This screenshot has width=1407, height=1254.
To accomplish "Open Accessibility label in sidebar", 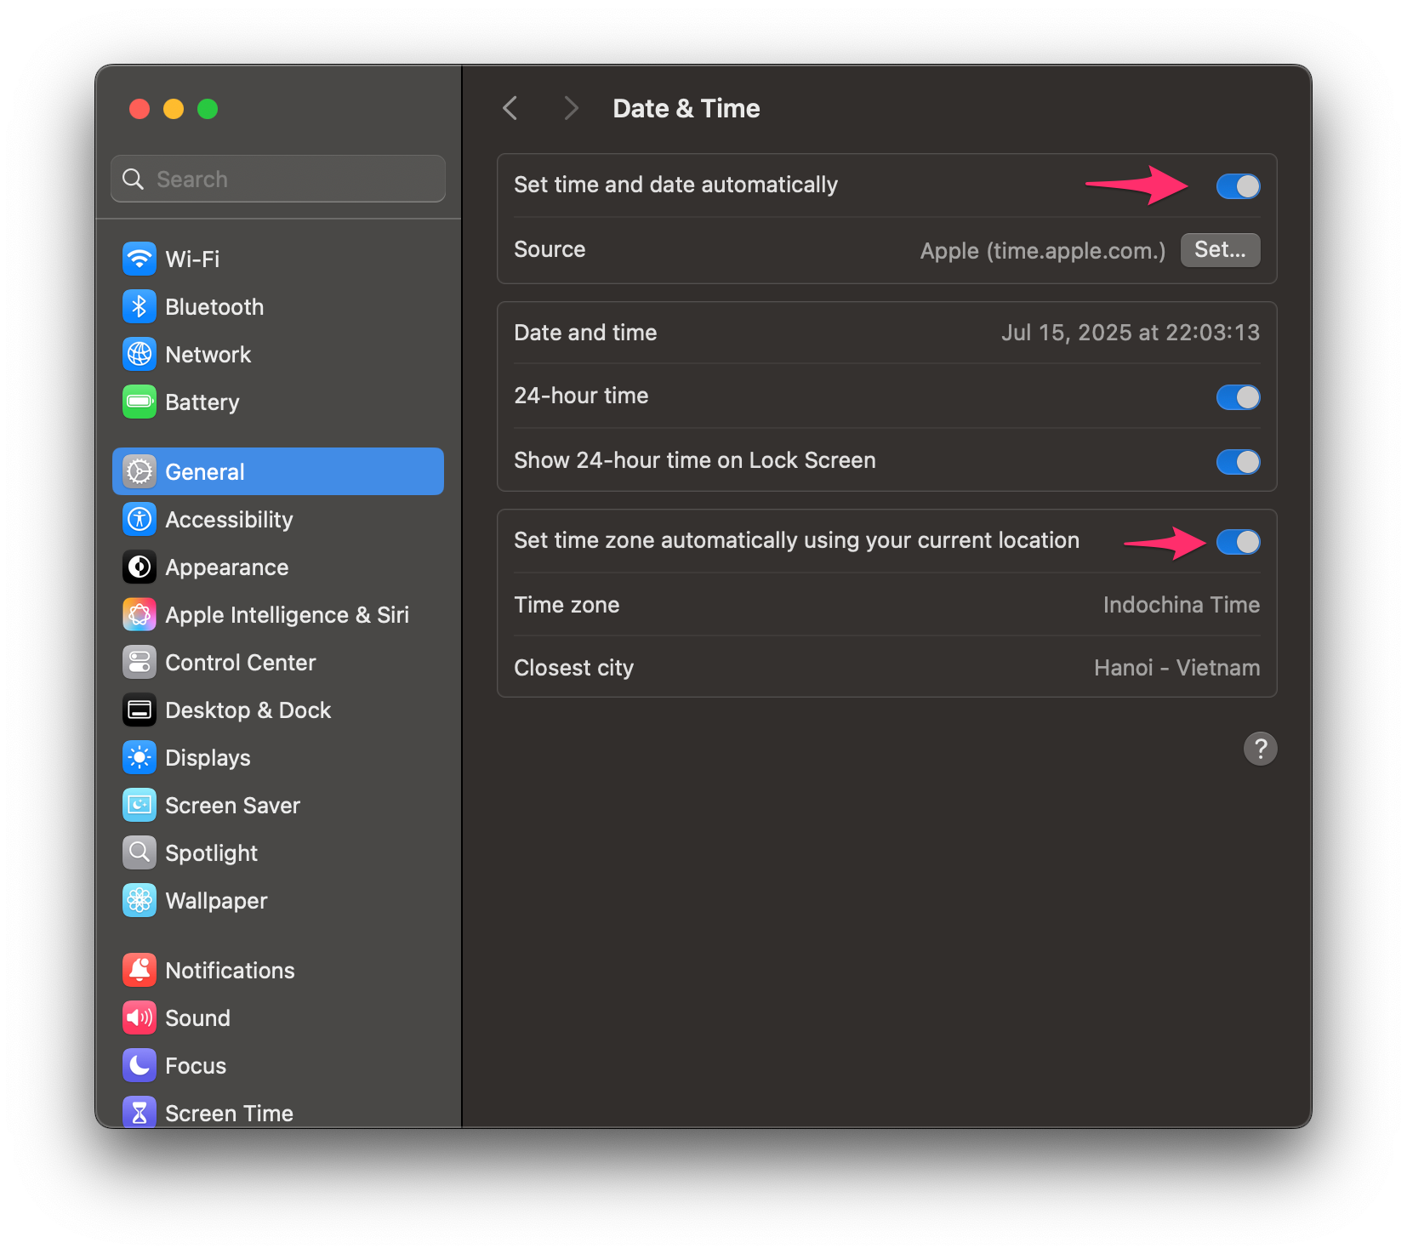I will pos(229,520).
